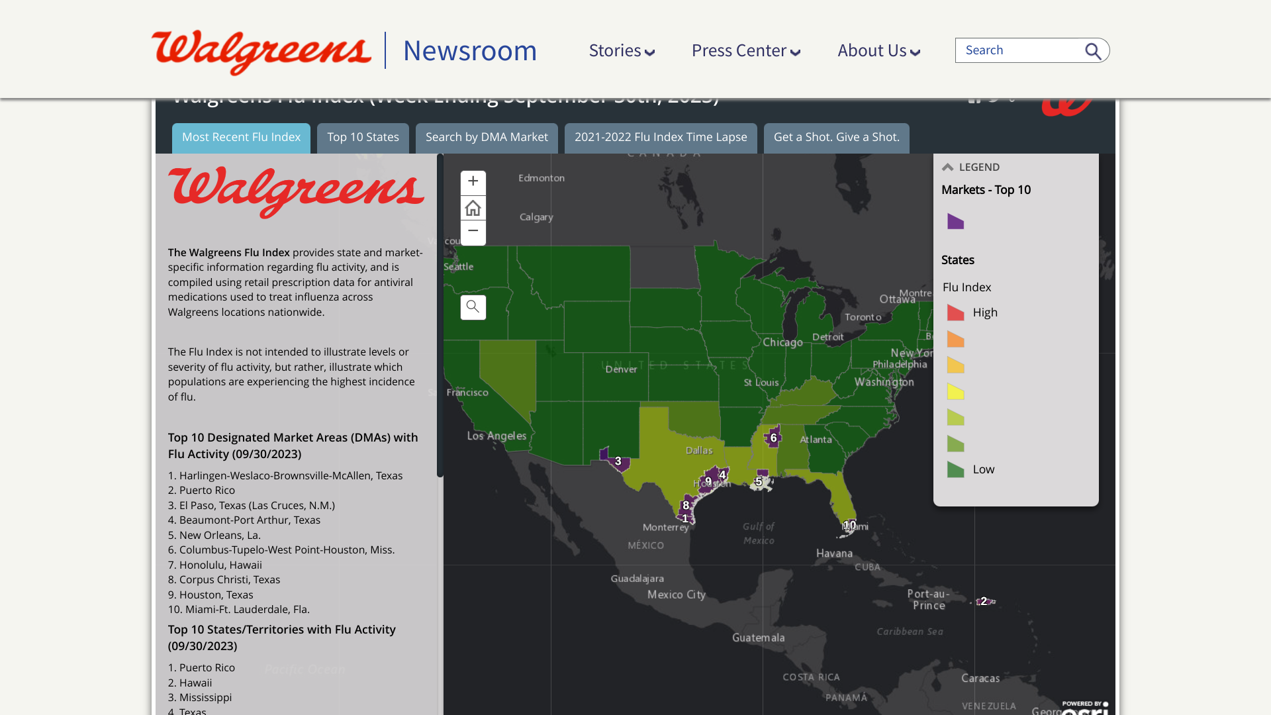Expand the About Us dropdown menu
Image resolution: width=1271 pixels, height=715 pixels.
tap(878, 51)
